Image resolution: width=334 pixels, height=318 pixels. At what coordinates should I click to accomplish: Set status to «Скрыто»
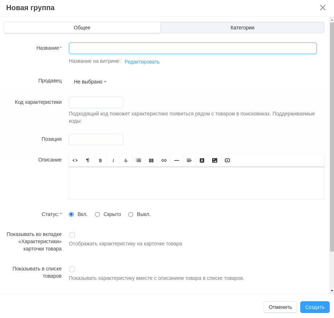tap(97, 215)
